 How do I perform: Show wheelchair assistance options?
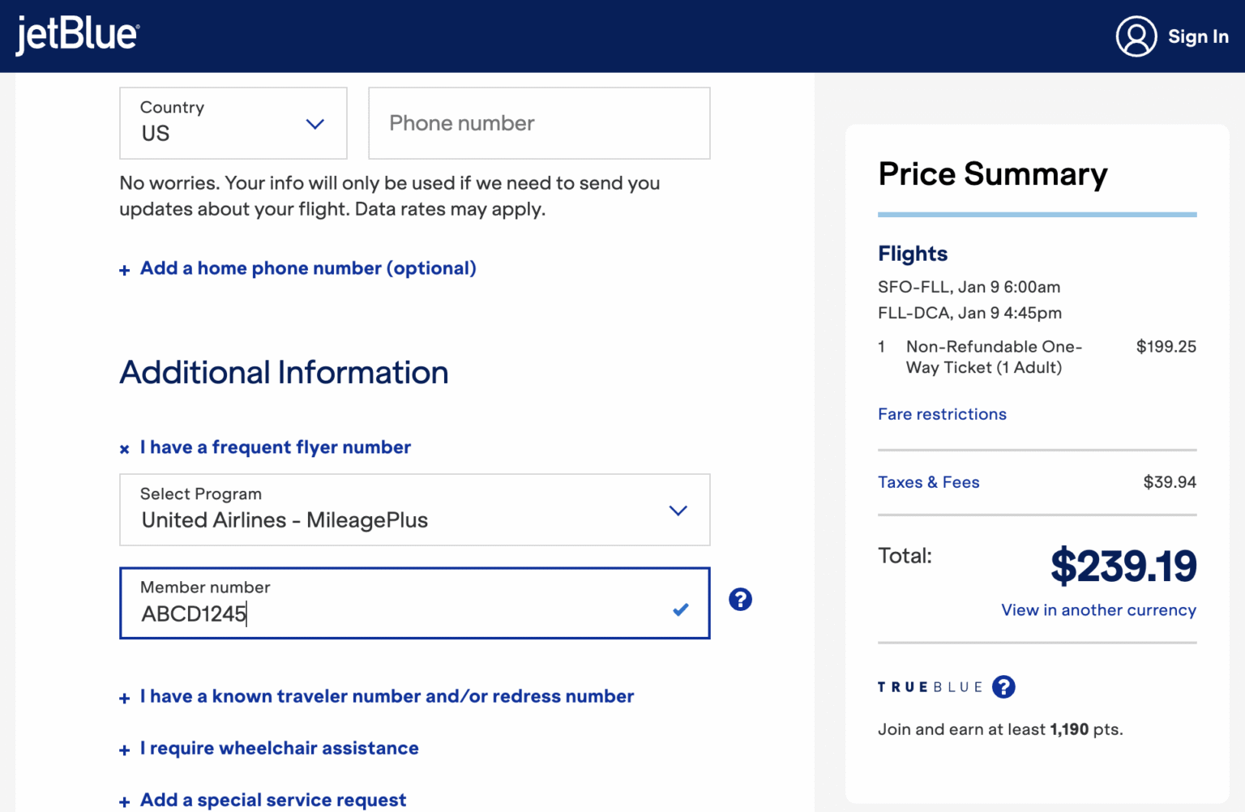pos(279,748)
